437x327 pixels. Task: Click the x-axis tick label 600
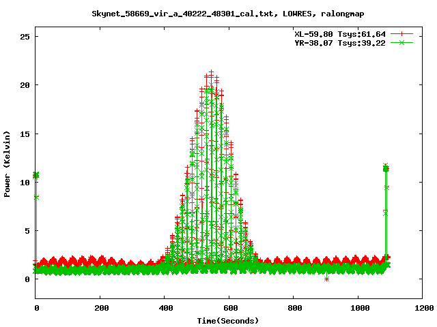pos(231,308)
